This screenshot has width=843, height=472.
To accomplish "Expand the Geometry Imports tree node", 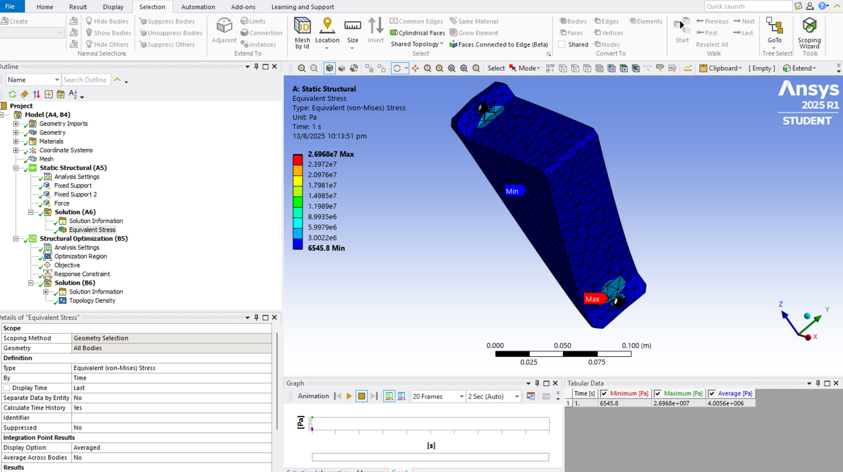I will click(x=16, y=124).
